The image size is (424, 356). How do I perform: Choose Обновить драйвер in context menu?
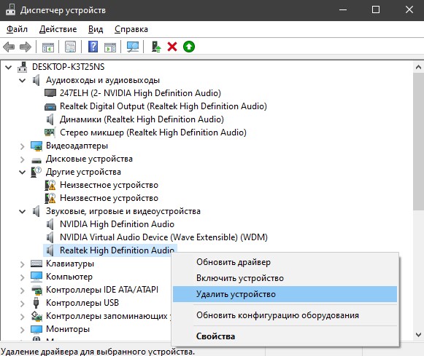pyautogui.click(x=285, y=262)
